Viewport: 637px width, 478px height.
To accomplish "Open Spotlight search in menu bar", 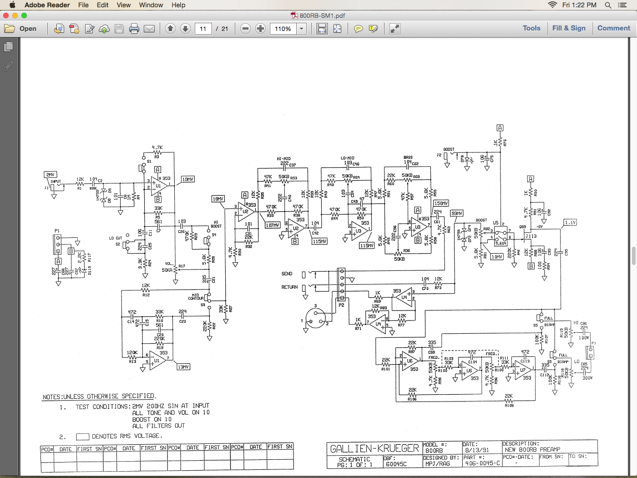I will click(608, 5).
